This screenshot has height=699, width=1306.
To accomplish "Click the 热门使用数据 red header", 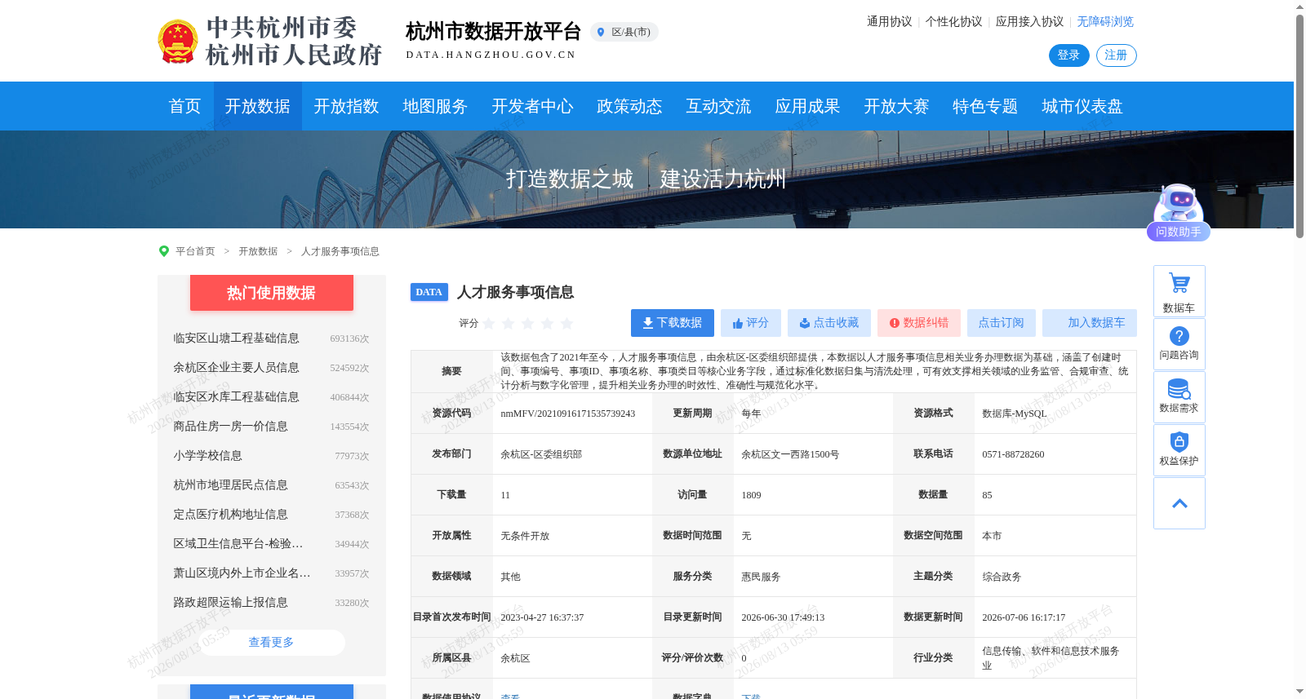I will tap(271, 293).
